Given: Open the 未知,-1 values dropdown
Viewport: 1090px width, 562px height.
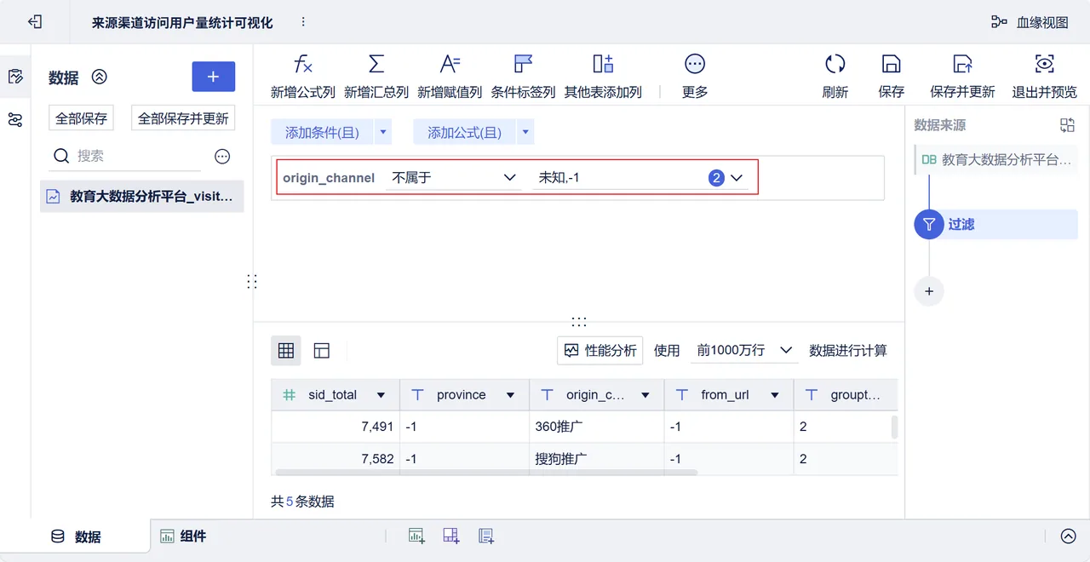Looking at the screenshot, I should tap(640, 177).
